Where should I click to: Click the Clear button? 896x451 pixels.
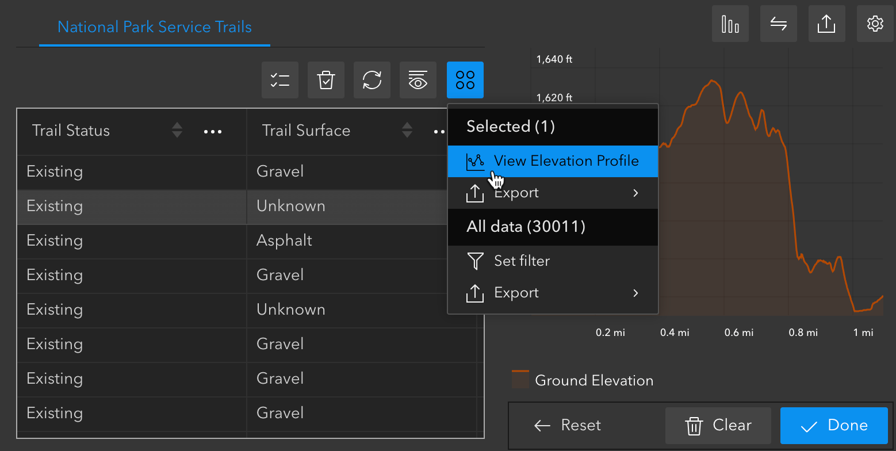pyautogui.click(x=718, y=426)
